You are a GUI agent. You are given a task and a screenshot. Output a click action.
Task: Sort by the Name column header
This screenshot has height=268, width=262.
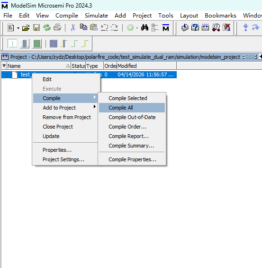coord(38,66)
